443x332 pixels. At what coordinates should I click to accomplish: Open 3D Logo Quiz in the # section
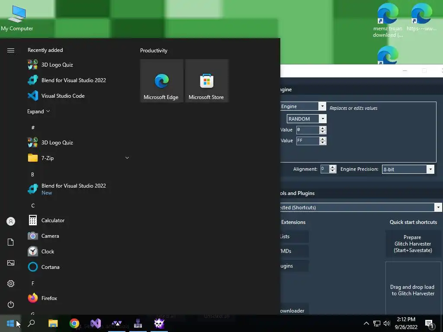coord(79,143)
